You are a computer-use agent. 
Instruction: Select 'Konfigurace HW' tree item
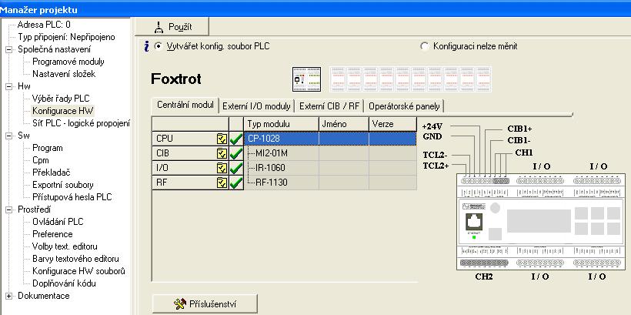coord(63,111)
